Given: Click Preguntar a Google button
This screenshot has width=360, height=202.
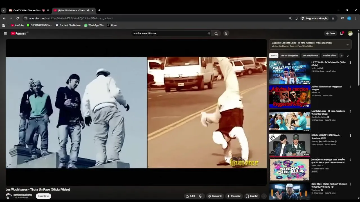Looking at the screenshot, I should click(314, 18).
